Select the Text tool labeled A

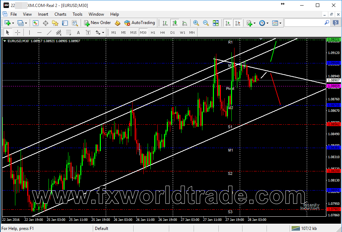(78, 32)
